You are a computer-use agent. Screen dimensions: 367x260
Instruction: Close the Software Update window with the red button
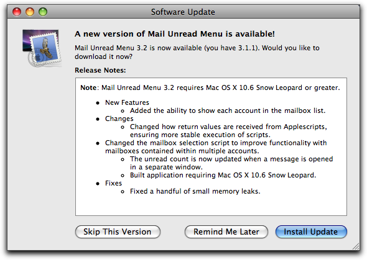click(x=17, y=12)
